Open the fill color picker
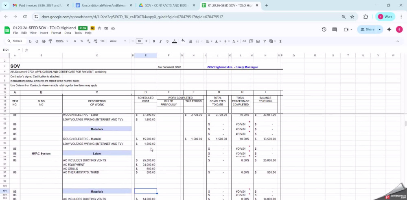Viewport: 407px width, 200px height. [183, 41]
